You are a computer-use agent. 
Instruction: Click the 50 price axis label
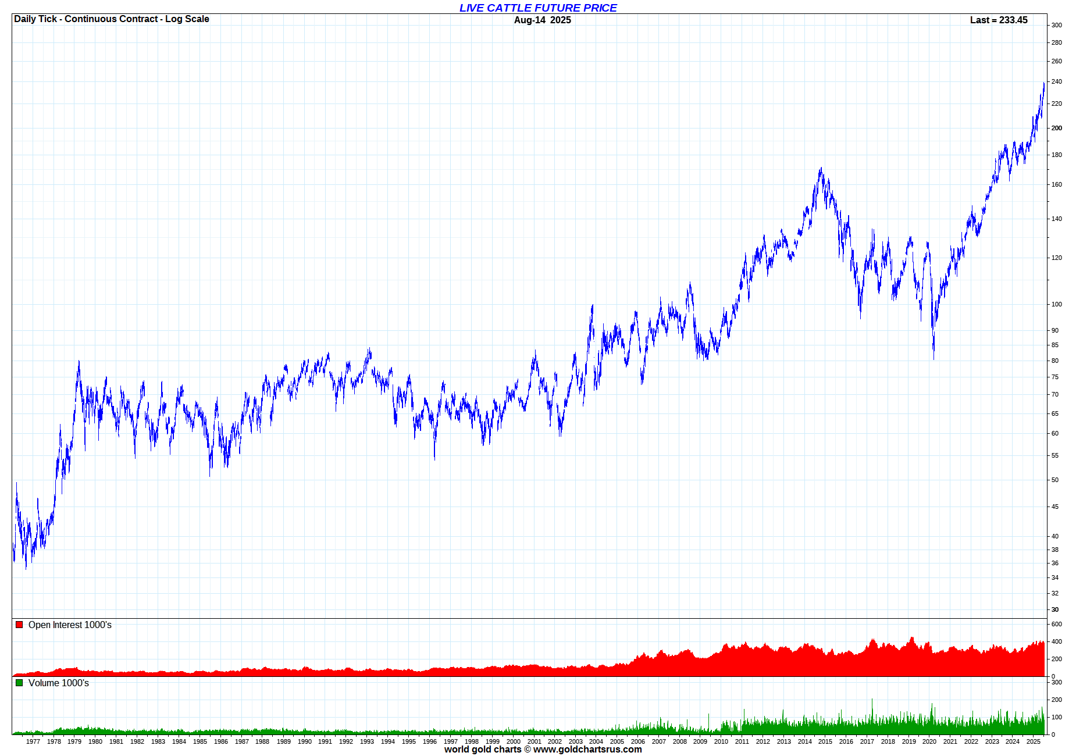click(x=1055, y=480)
